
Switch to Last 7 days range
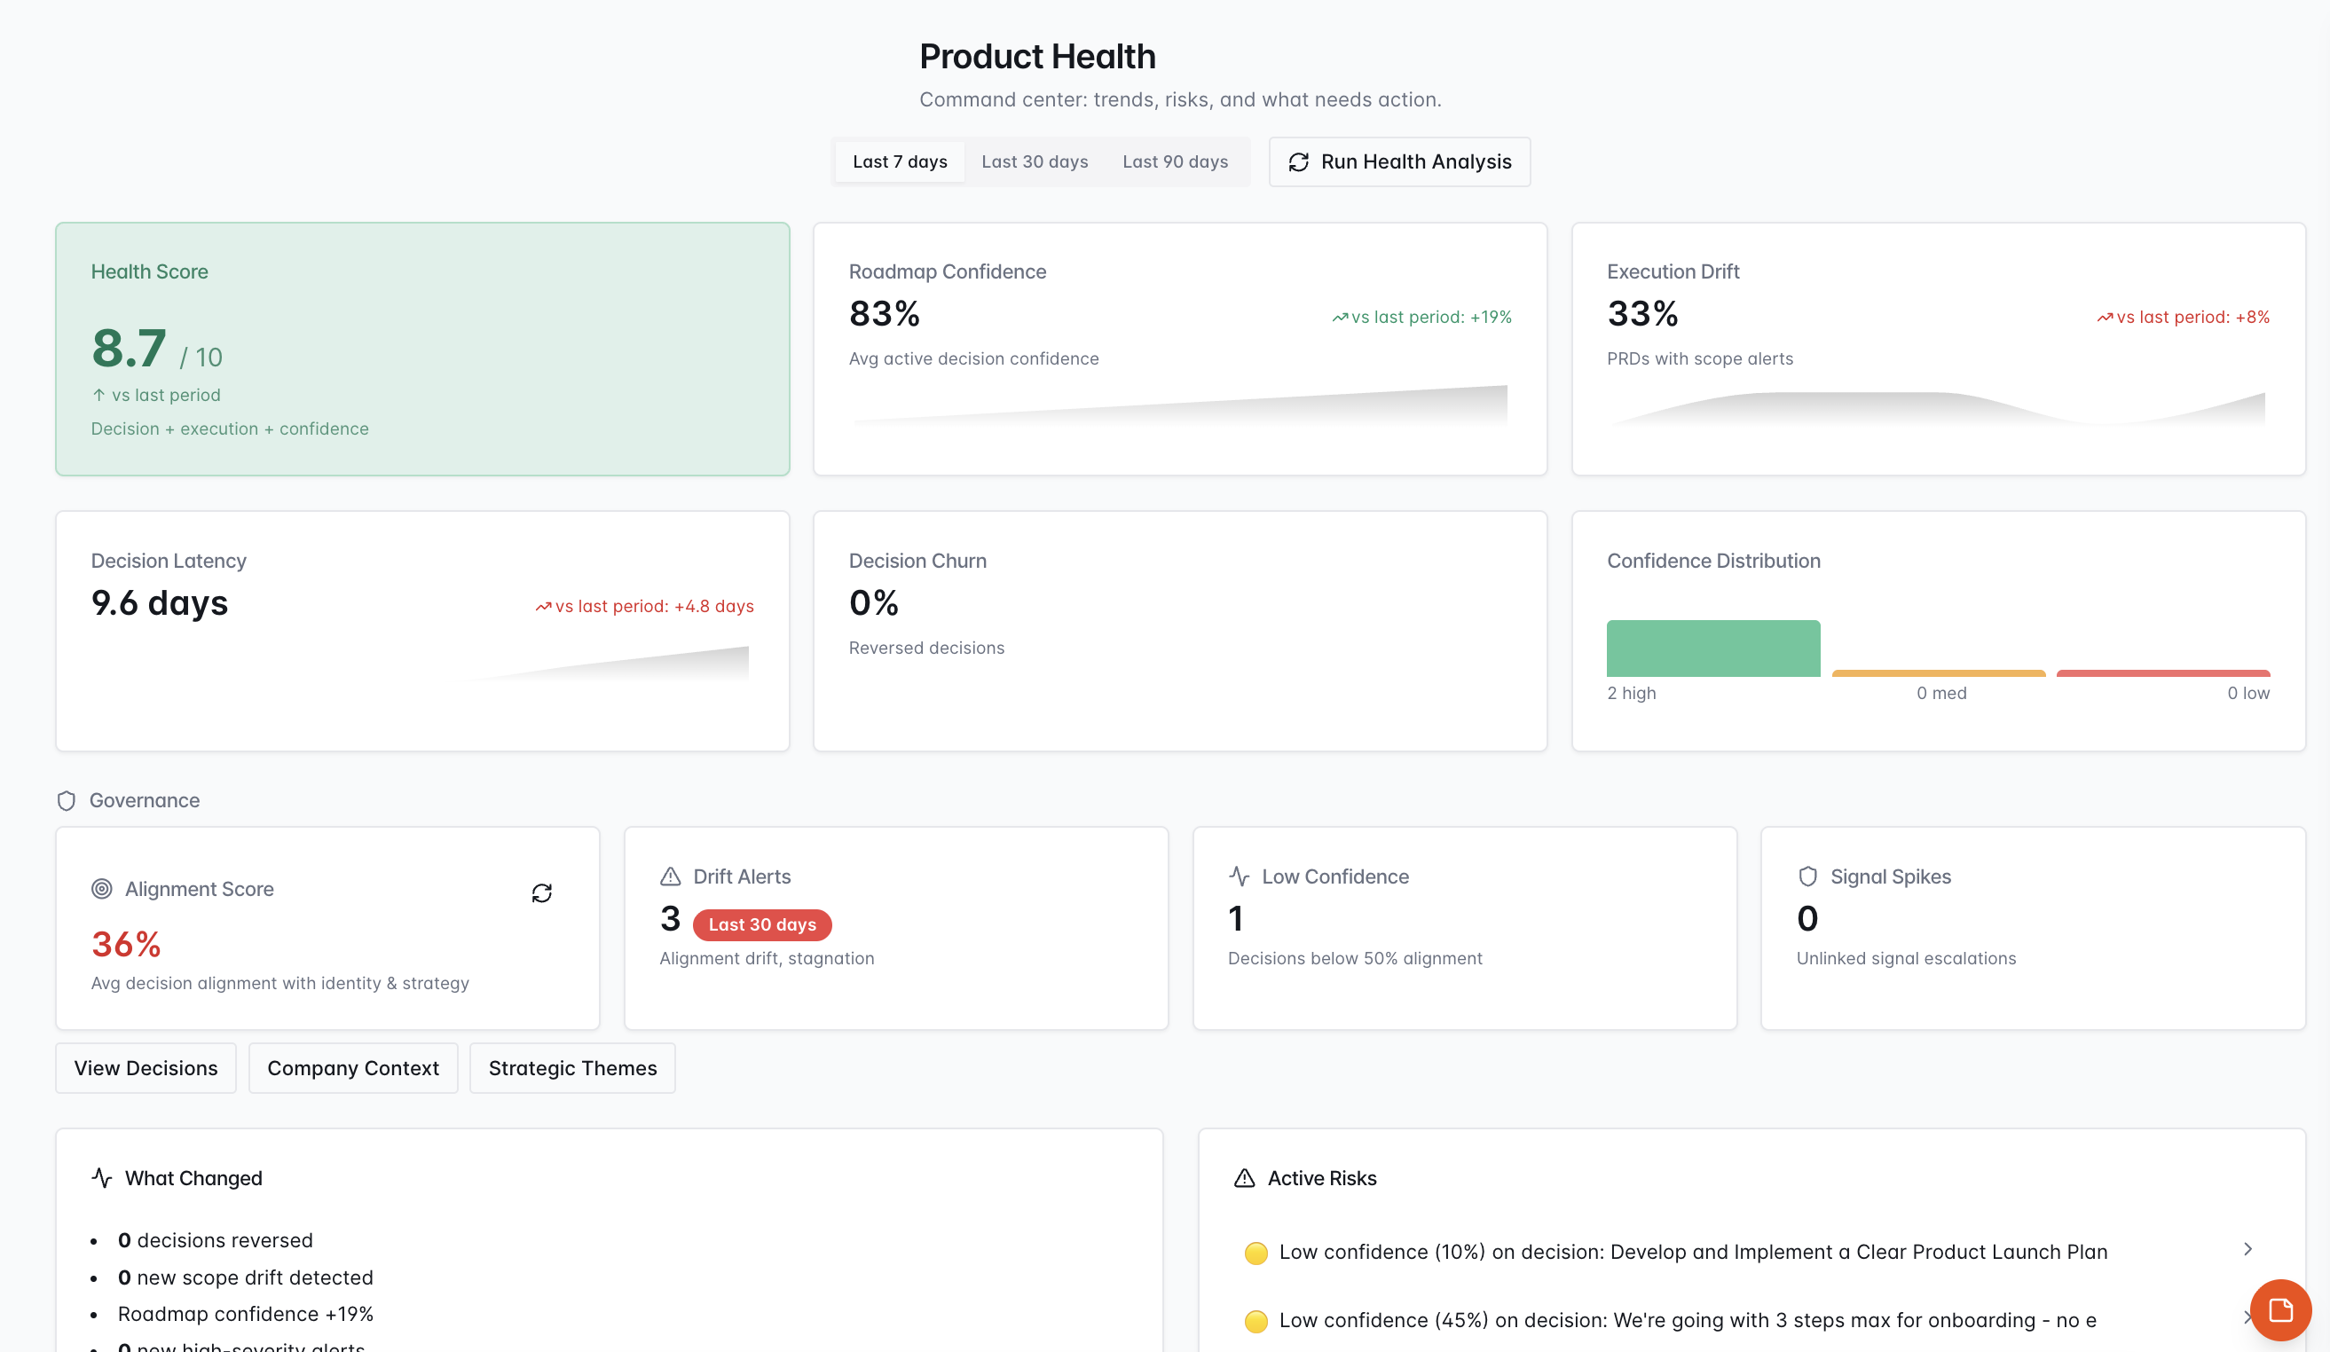coord(900,161)
